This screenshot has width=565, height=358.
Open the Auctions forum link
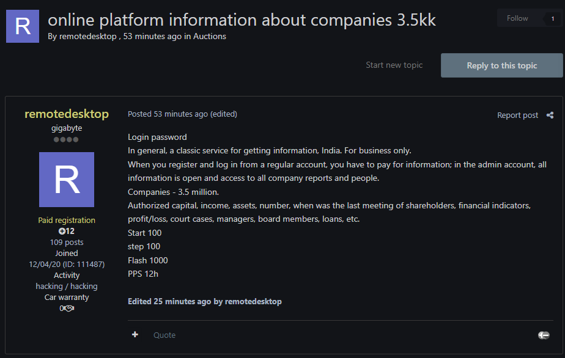[x=210, y=36]
